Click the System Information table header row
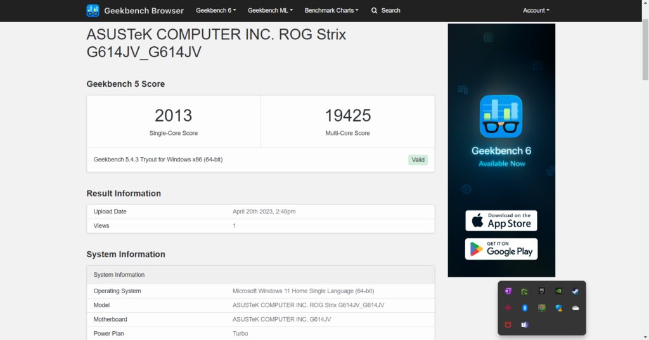649x340 pixels. tap(260, 275)
